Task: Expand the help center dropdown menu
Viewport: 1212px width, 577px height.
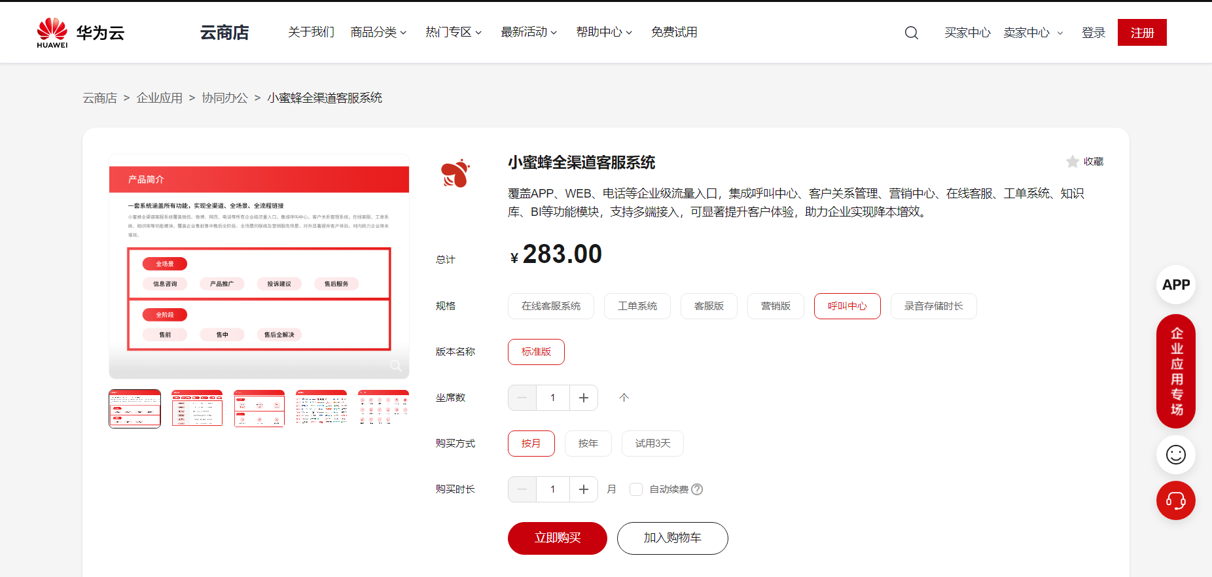Action: point(603,33)
